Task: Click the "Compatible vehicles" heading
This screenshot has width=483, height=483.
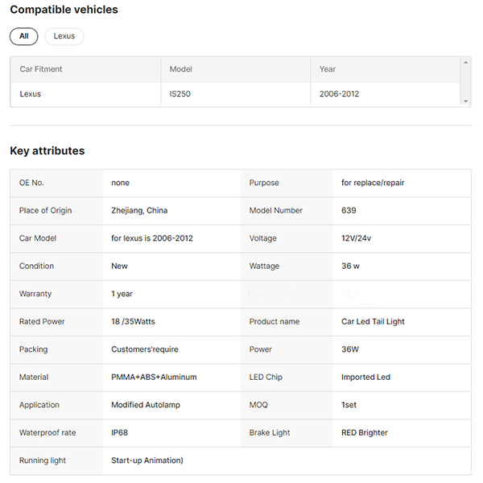Action: [x=64, y=10]
